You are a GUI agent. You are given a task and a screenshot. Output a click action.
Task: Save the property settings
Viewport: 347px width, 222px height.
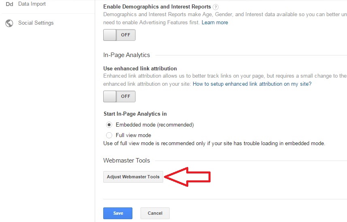(x=118, y=213)
